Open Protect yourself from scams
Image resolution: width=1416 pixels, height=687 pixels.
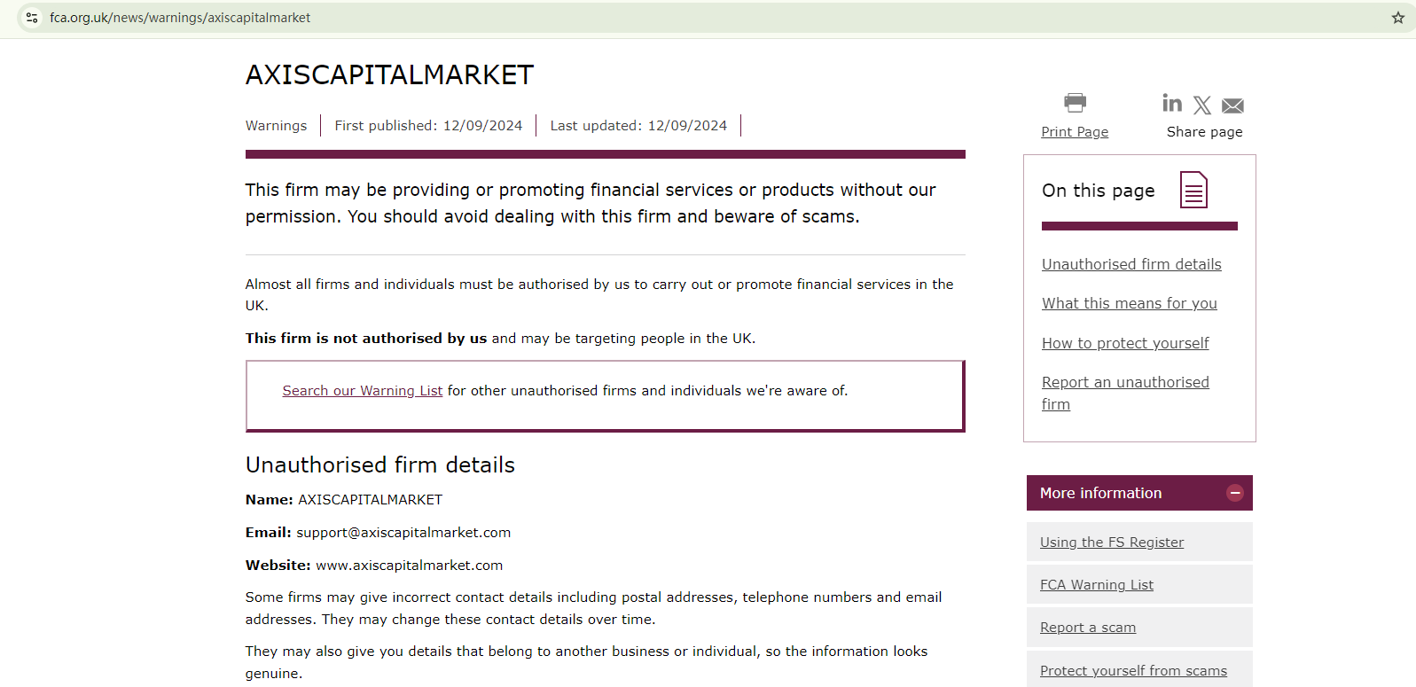coord(1133,671)
